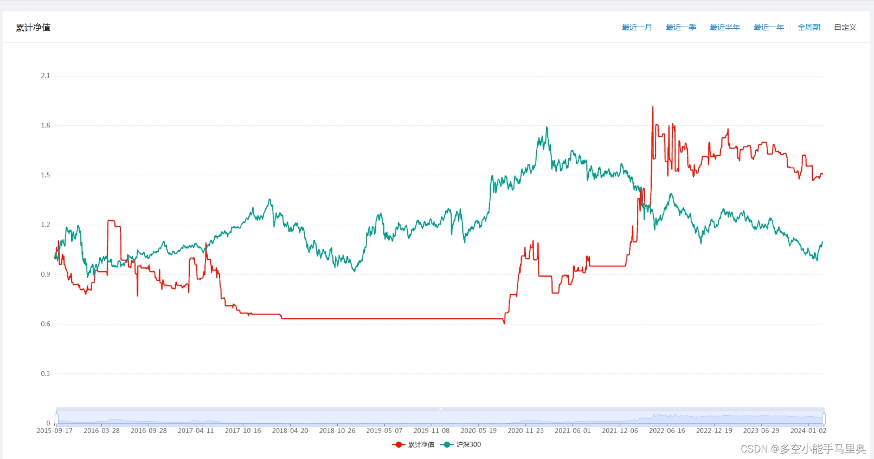Grab the right data zoom slider handle
This screenshot has width=874, height=459.
coord(824,418)
